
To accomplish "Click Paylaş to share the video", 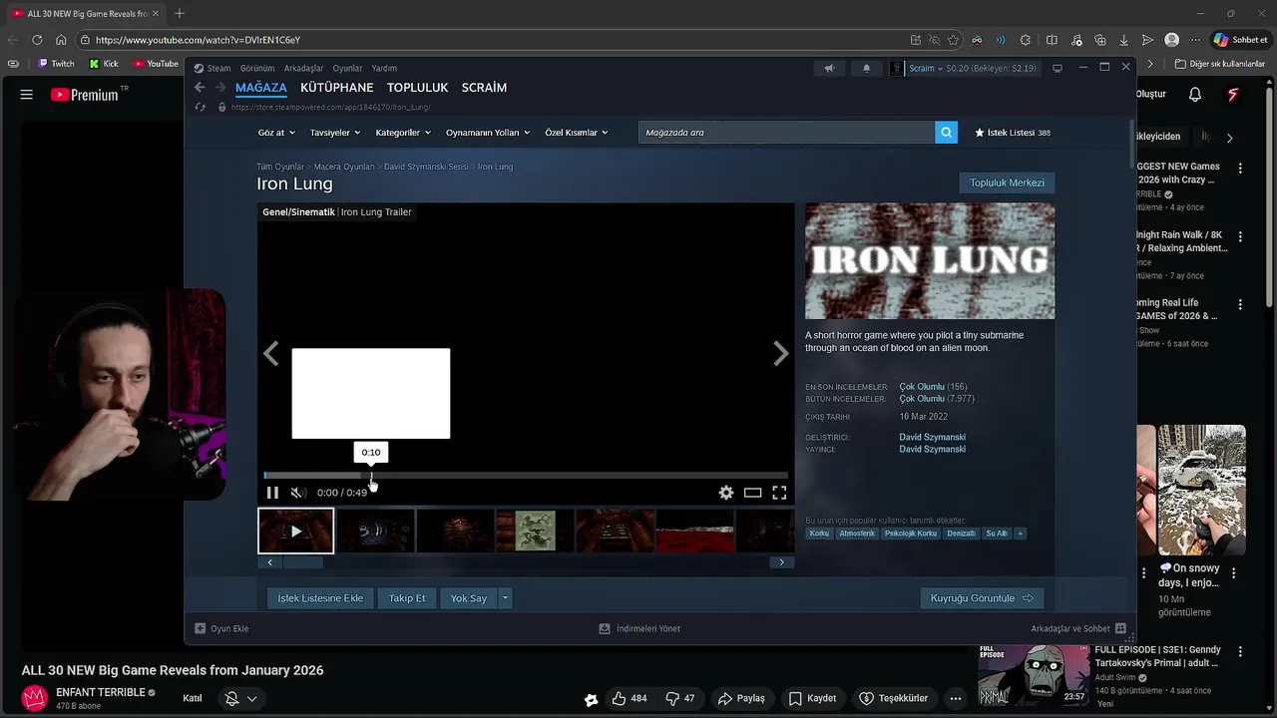I will tap(742, 698).
